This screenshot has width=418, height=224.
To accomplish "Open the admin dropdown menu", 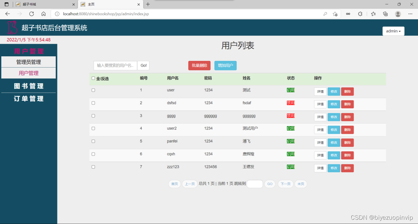I will coord(393,31).
